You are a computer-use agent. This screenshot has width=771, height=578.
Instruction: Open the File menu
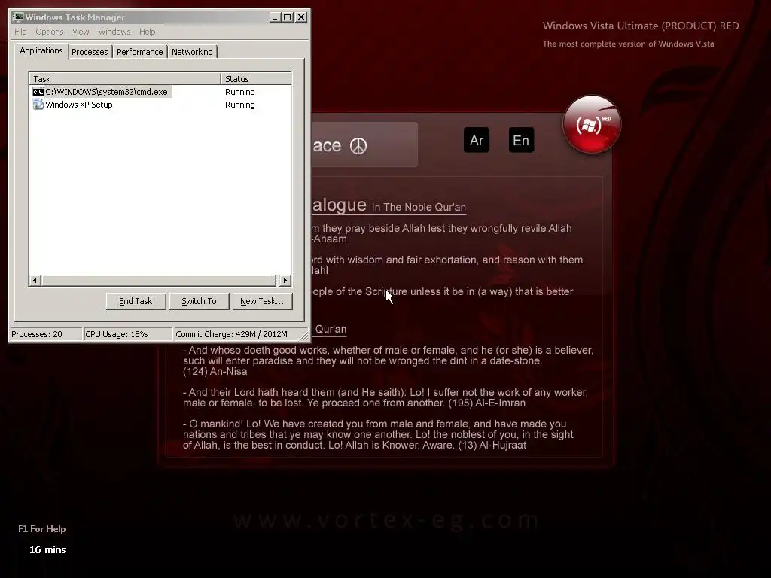pos(20,32)
